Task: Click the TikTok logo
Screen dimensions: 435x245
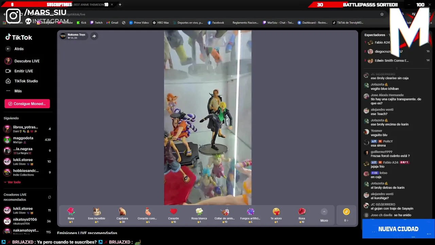Action: [19, 37]
